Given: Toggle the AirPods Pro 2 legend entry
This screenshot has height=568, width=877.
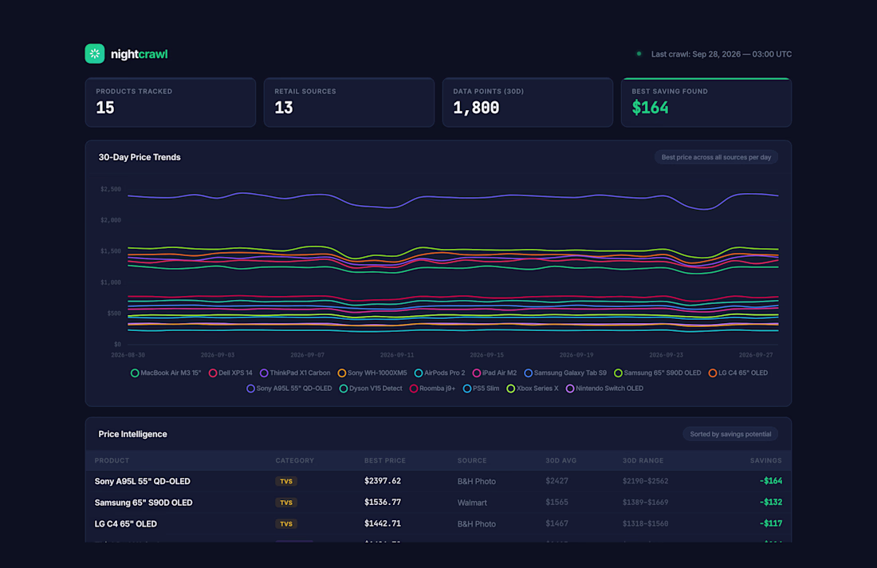Looking at the screenshot, I should [x=439, y=373].
